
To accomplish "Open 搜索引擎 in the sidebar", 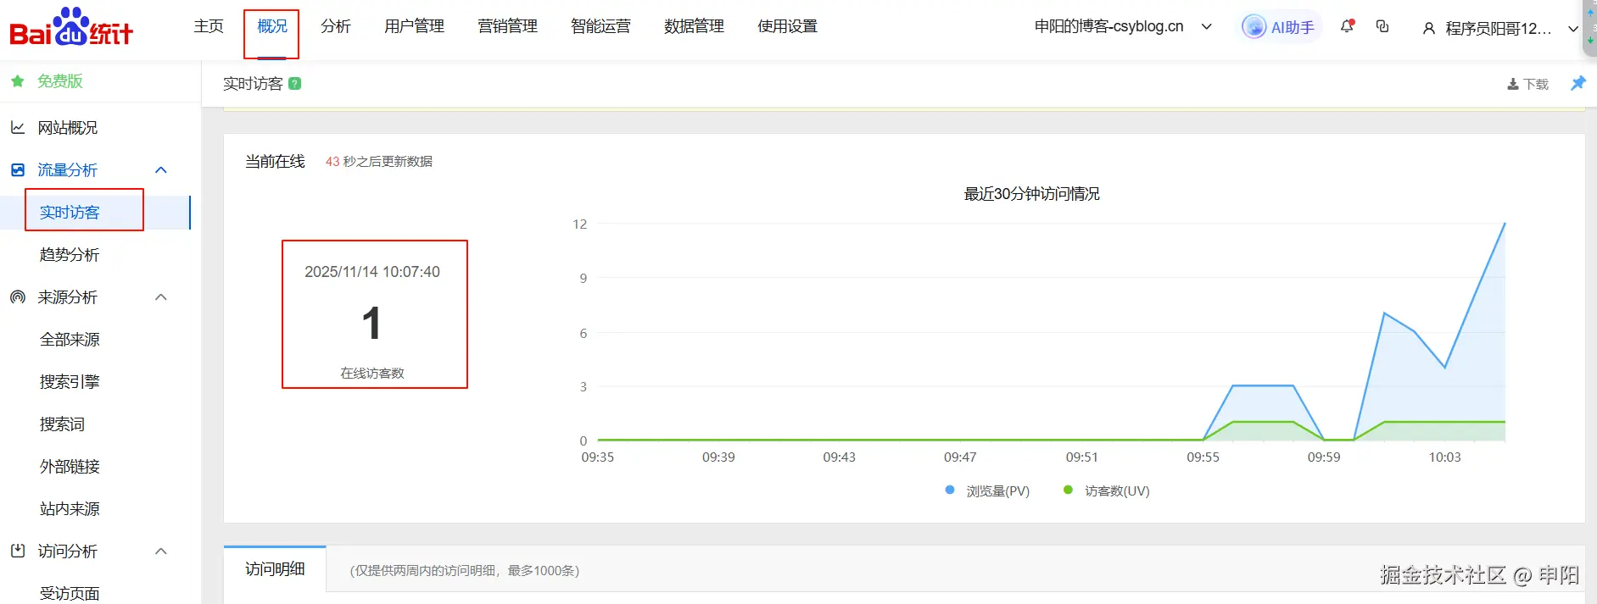I will tap(70, 382).
